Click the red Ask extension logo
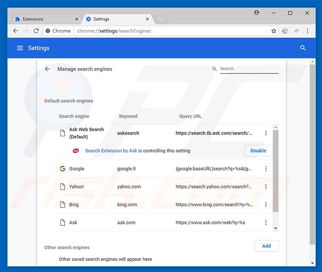 pyautogui.click(x=76, y=151)
